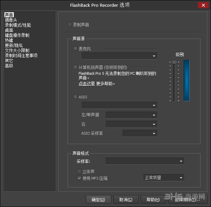Close the FlashBack Pro Recorder options dialog
Image resolution: width=211 pixels, height=207 pixels.
click(203, 5)
